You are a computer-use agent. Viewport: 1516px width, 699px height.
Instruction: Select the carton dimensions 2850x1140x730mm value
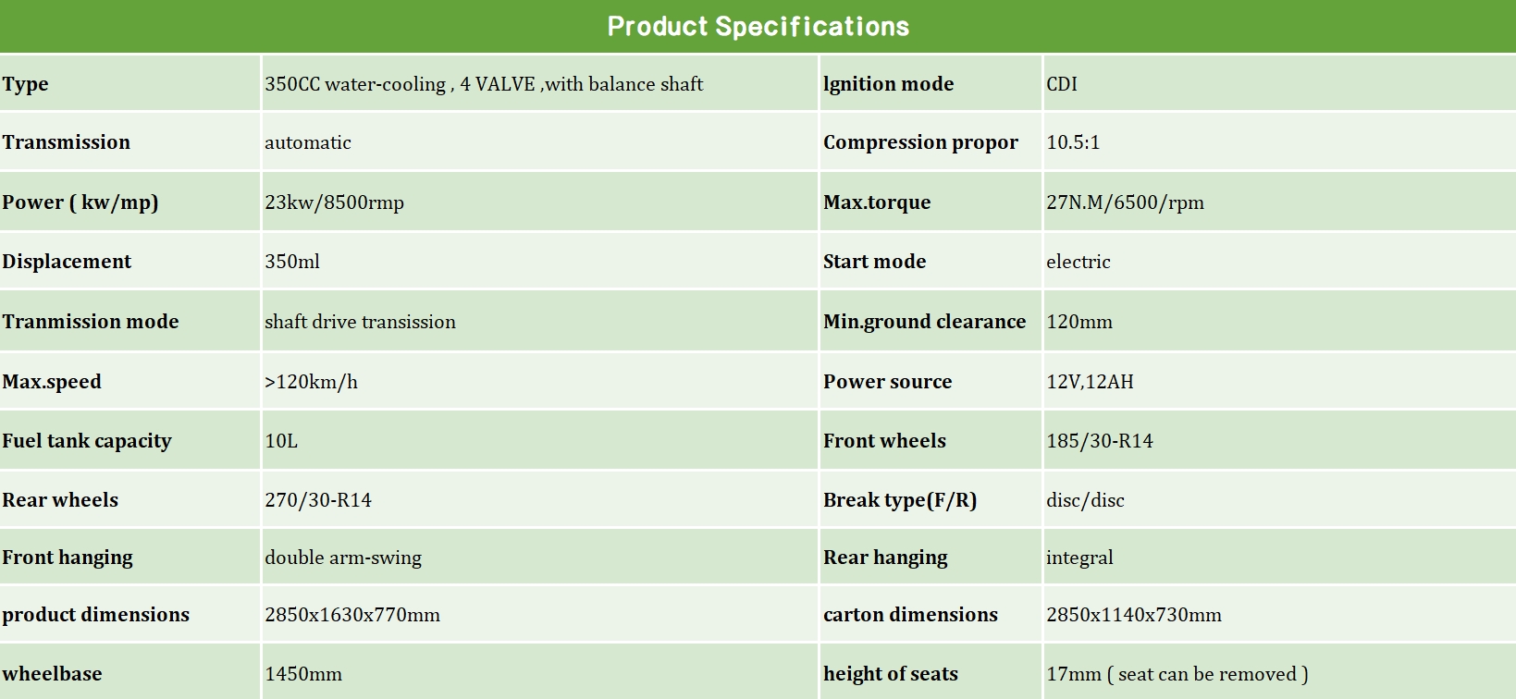click(1134, 615)
